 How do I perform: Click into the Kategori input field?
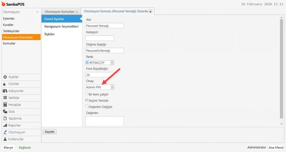pos(99,38)
